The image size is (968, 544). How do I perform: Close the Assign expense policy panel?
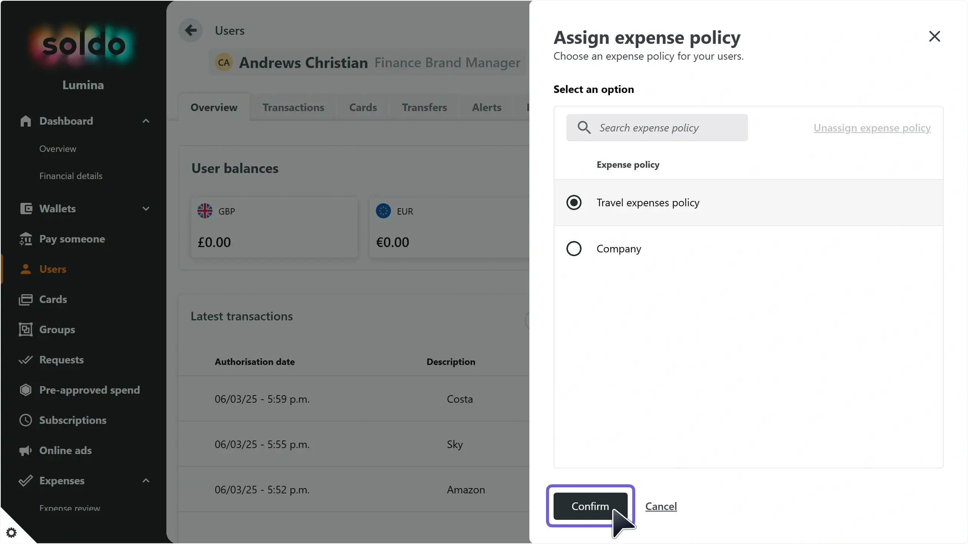pyautogui.click(x=934, y=36)
